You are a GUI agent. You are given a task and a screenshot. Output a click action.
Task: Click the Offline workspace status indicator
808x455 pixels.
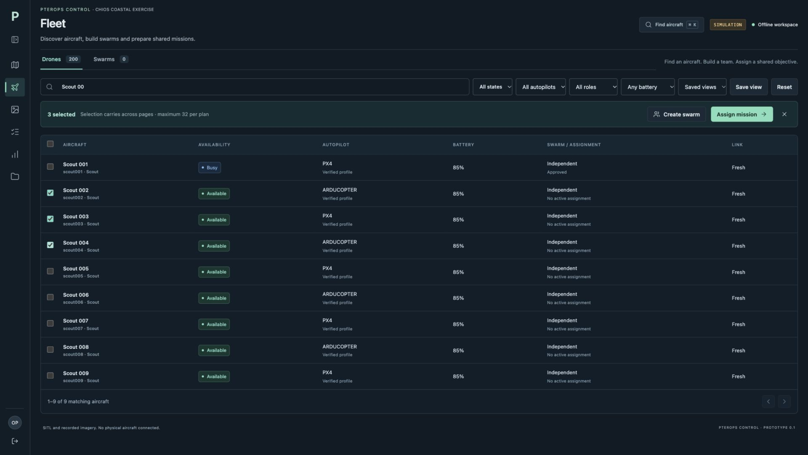click(x=774, y=24)
